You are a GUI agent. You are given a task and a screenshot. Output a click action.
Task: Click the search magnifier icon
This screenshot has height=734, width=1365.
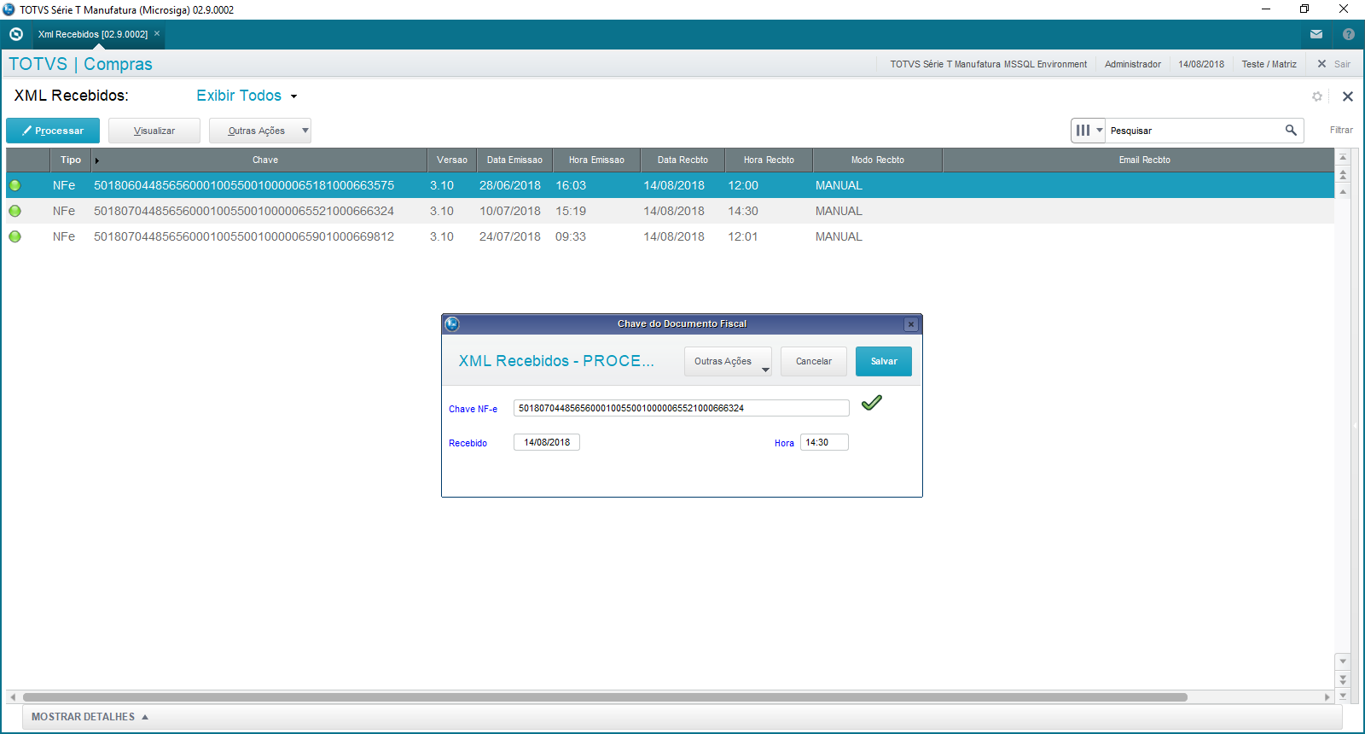[x=1291, y=130]
